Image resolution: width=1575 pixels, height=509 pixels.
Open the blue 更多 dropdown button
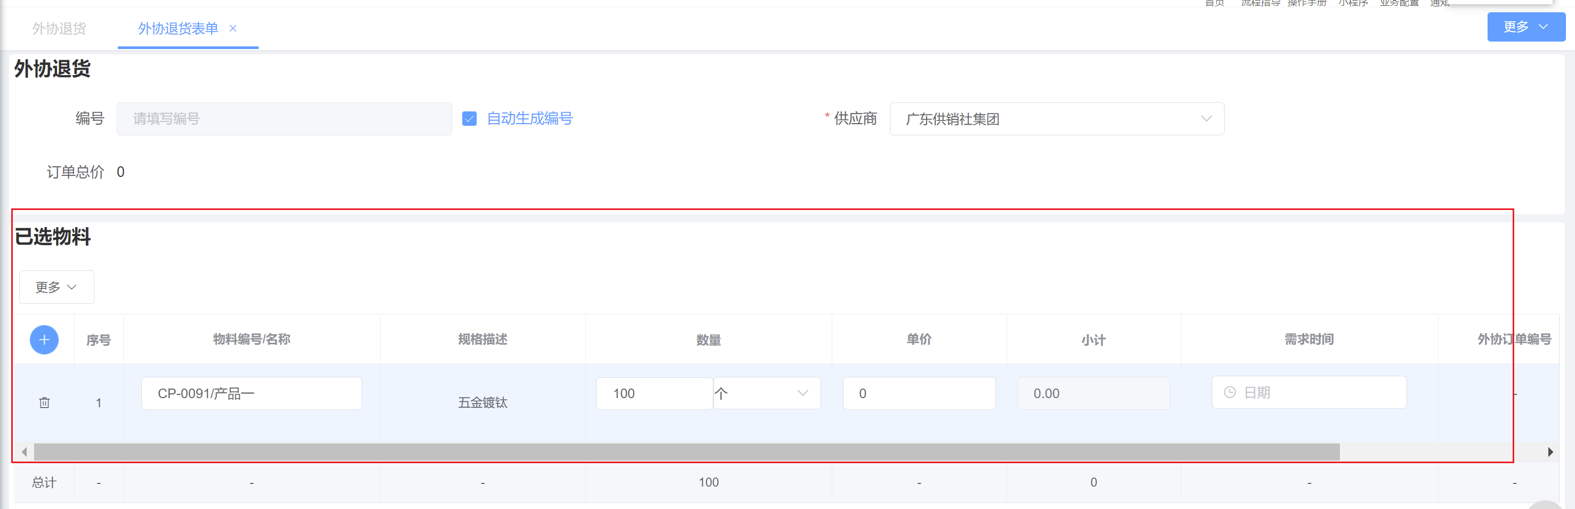[x=1526, y=27]
